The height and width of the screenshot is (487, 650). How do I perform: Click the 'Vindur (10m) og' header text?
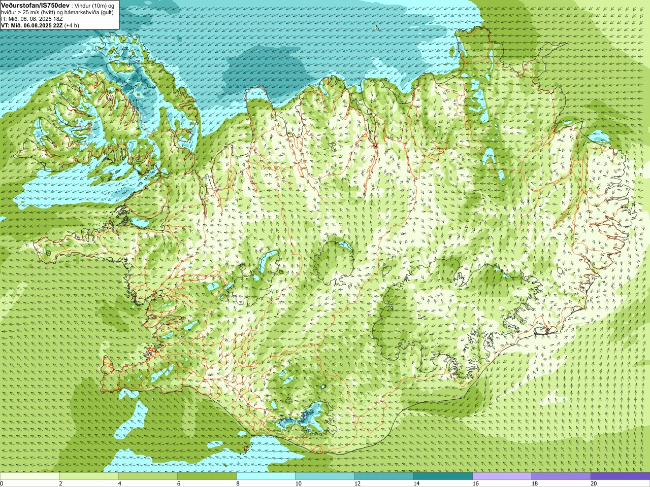click(95, 5)
